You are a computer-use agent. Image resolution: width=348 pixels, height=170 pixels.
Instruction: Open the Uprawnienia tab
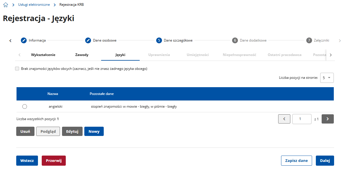pos(159,55)
